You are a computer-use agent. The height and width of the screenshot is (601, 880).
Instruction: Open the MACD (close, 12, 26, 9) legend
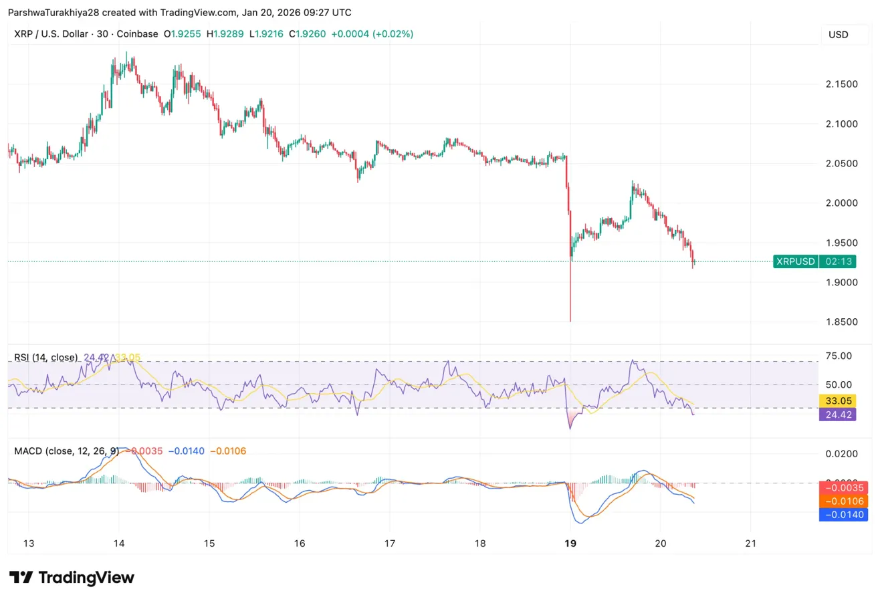(66, 451)
